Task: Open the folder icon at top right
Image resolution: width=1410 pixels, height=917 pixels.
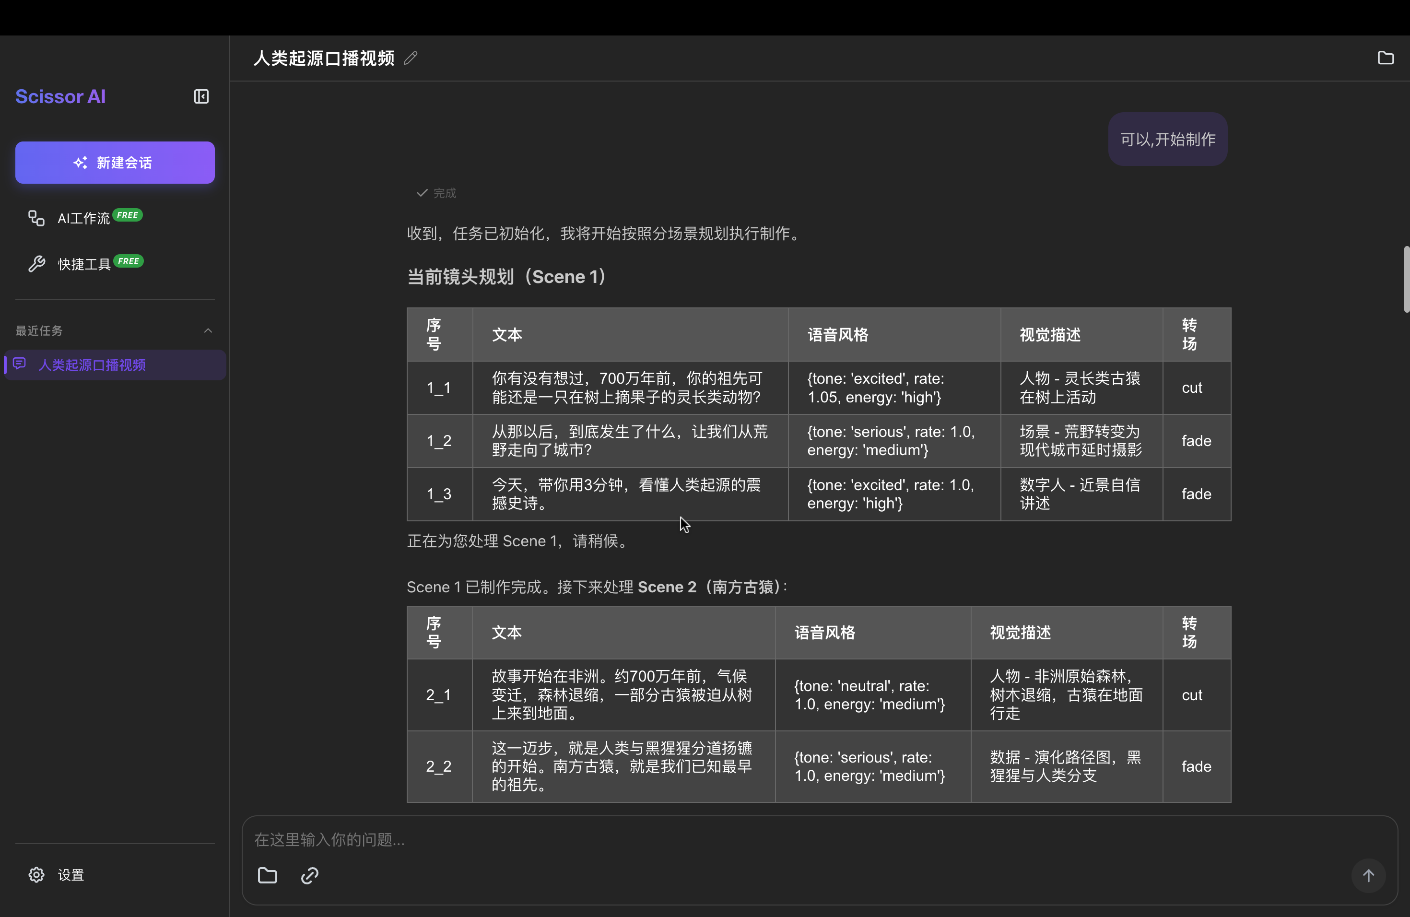Action: [x=1386, y=58]
